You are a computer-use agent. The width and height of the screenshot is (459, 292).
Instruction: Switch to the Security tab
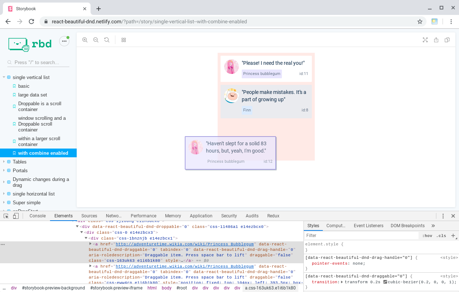229,216
